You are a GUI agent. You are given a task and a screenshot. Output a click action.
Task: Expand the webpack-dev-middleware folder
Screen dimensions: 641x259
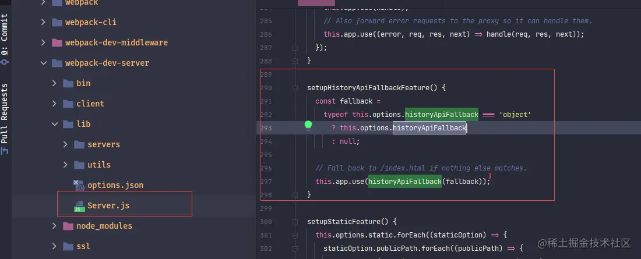(43, 42)
